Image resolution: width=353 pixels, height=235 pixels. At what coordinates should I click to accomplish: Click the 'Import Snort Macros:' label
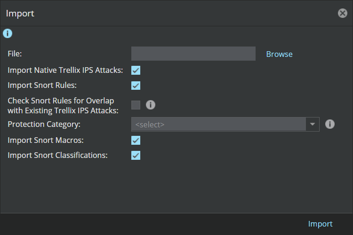tap(46, 141)
